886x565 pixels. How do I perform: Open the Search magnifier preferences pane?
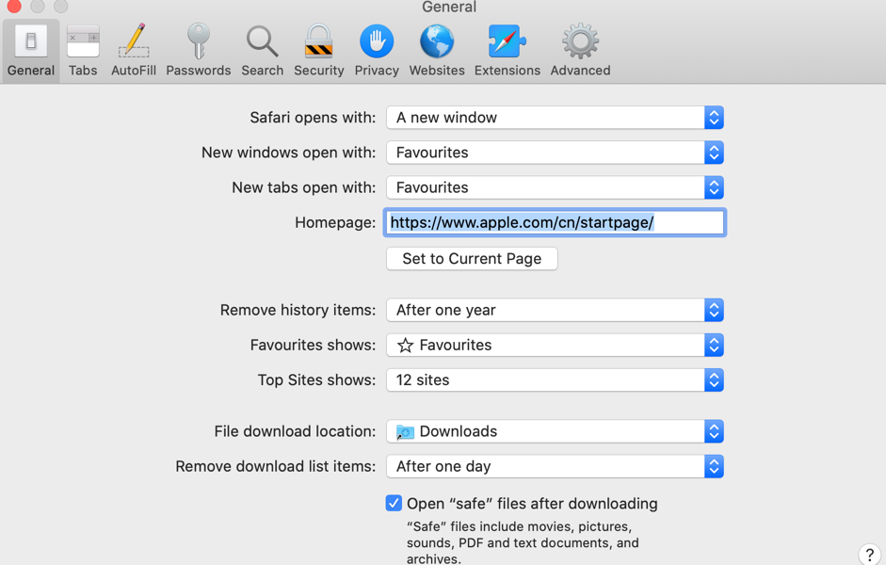point(262,51)
